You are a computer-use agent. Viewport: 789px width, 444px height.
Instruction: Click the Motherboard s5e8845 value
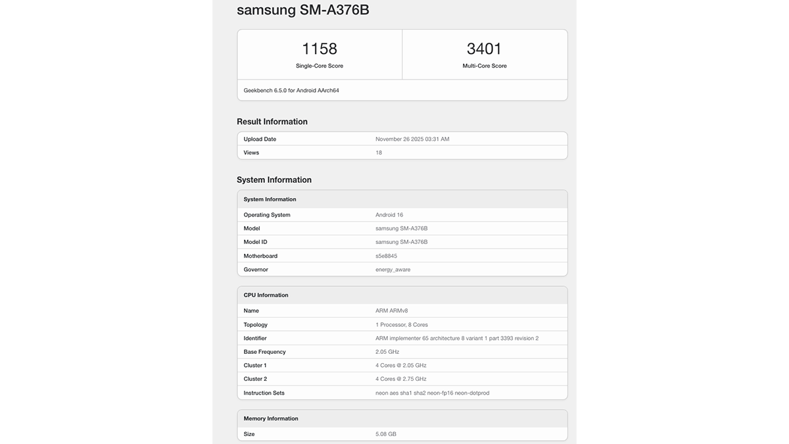388,255
